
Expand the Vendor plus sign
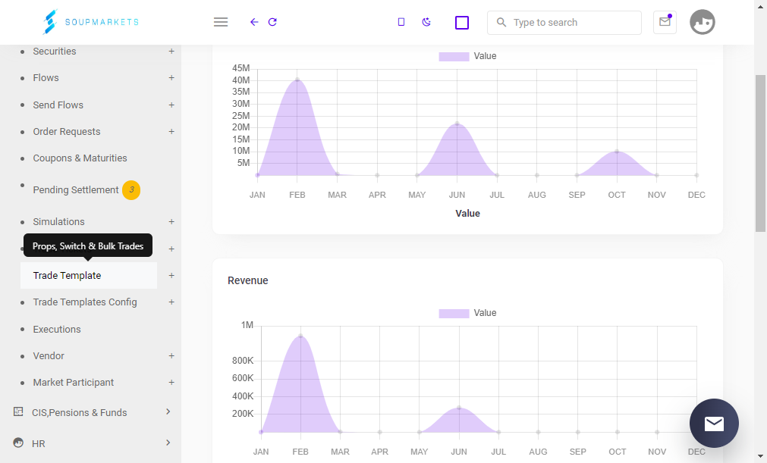click(171, 356)
